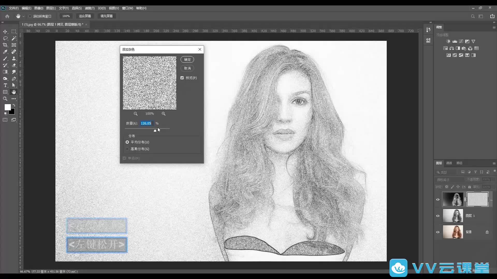Open the Hand tool preset dropdown
Viewport: 497px width, 279px height.
tap(23, 16)
